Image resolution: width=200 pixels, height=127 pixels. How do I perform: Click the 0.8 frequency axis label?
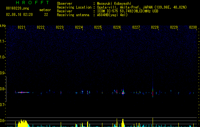click(3, 89)
